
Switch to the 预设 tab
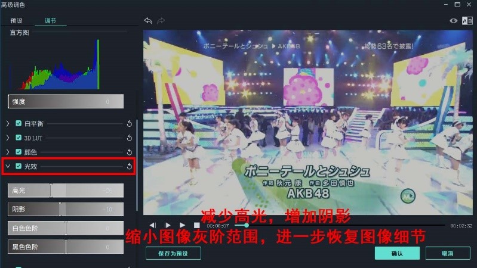pyautogui.click(x=17, y=21)
